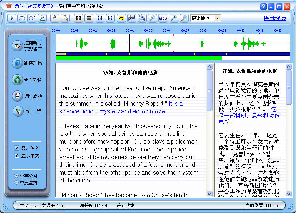Set repeat point B marker

tap(65, 18)
